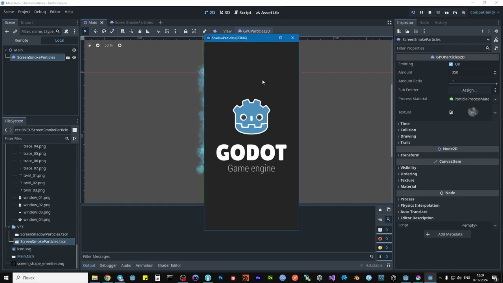This screenshot has height=283, width=503.
Task: Open the Node tab beside Inspector
Action: (424, 22)
